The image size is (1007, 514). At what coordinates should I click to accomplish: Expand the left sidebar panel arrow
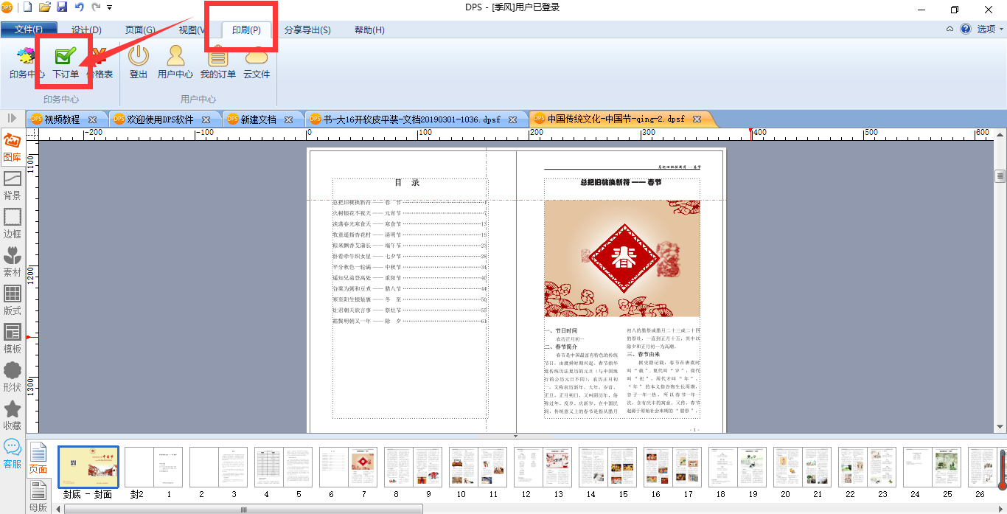pyautogui.click(x=13, y=118)
